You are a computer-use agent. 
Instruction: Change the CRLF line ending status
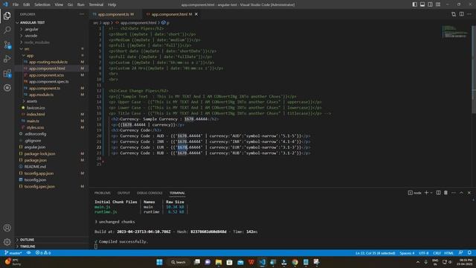point(437,253)
